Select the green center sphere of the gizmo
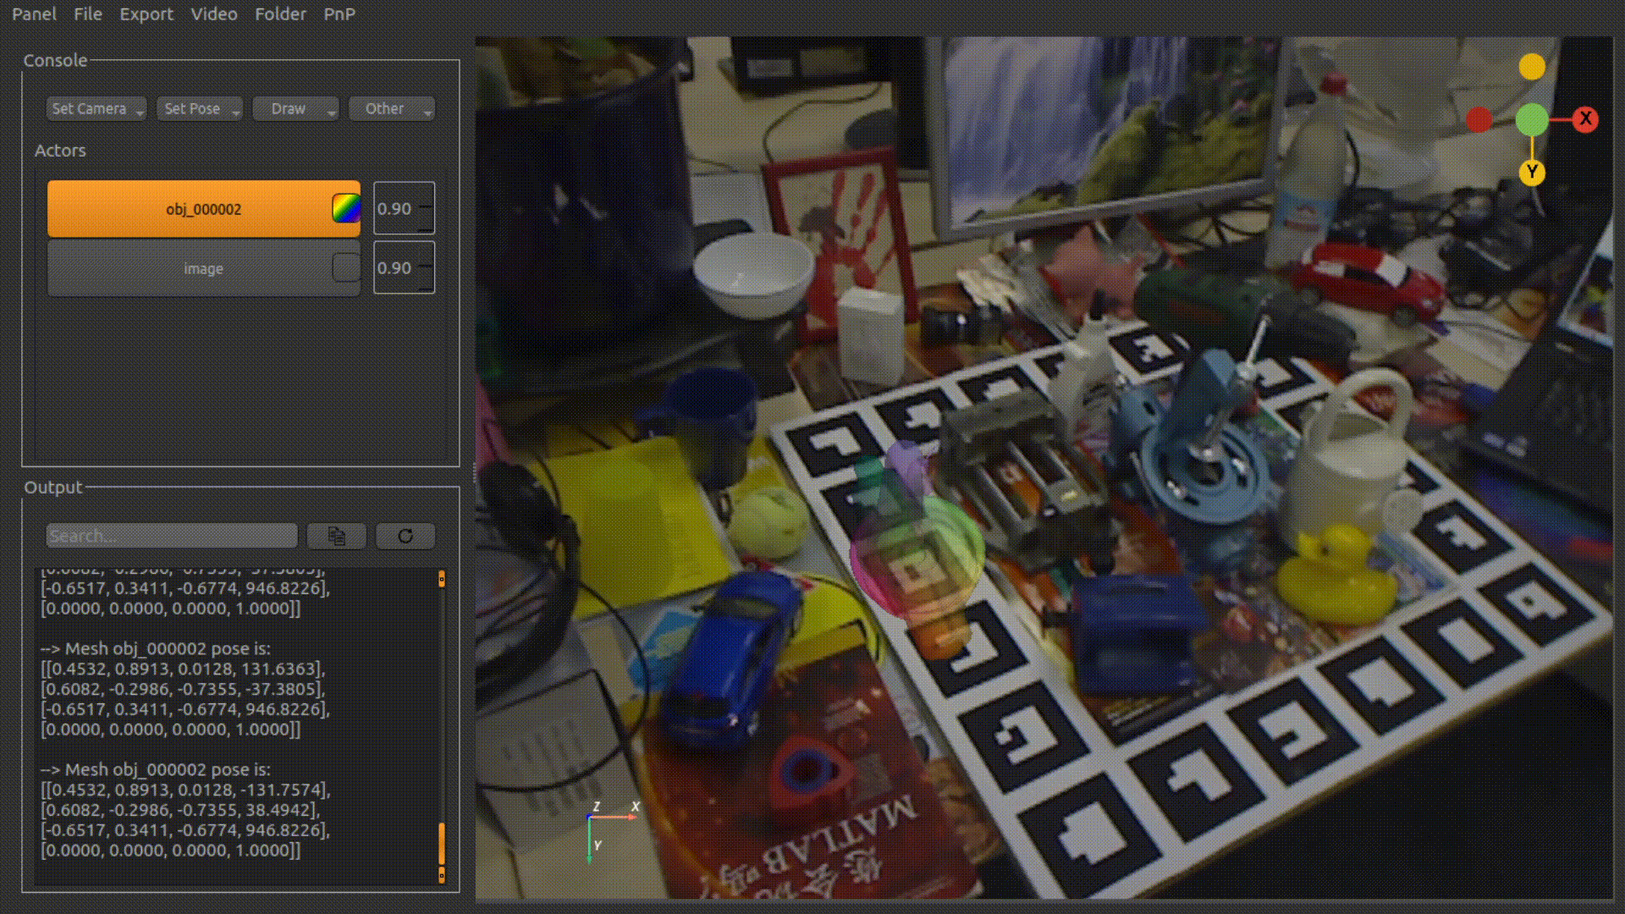 pos(1531,119)
